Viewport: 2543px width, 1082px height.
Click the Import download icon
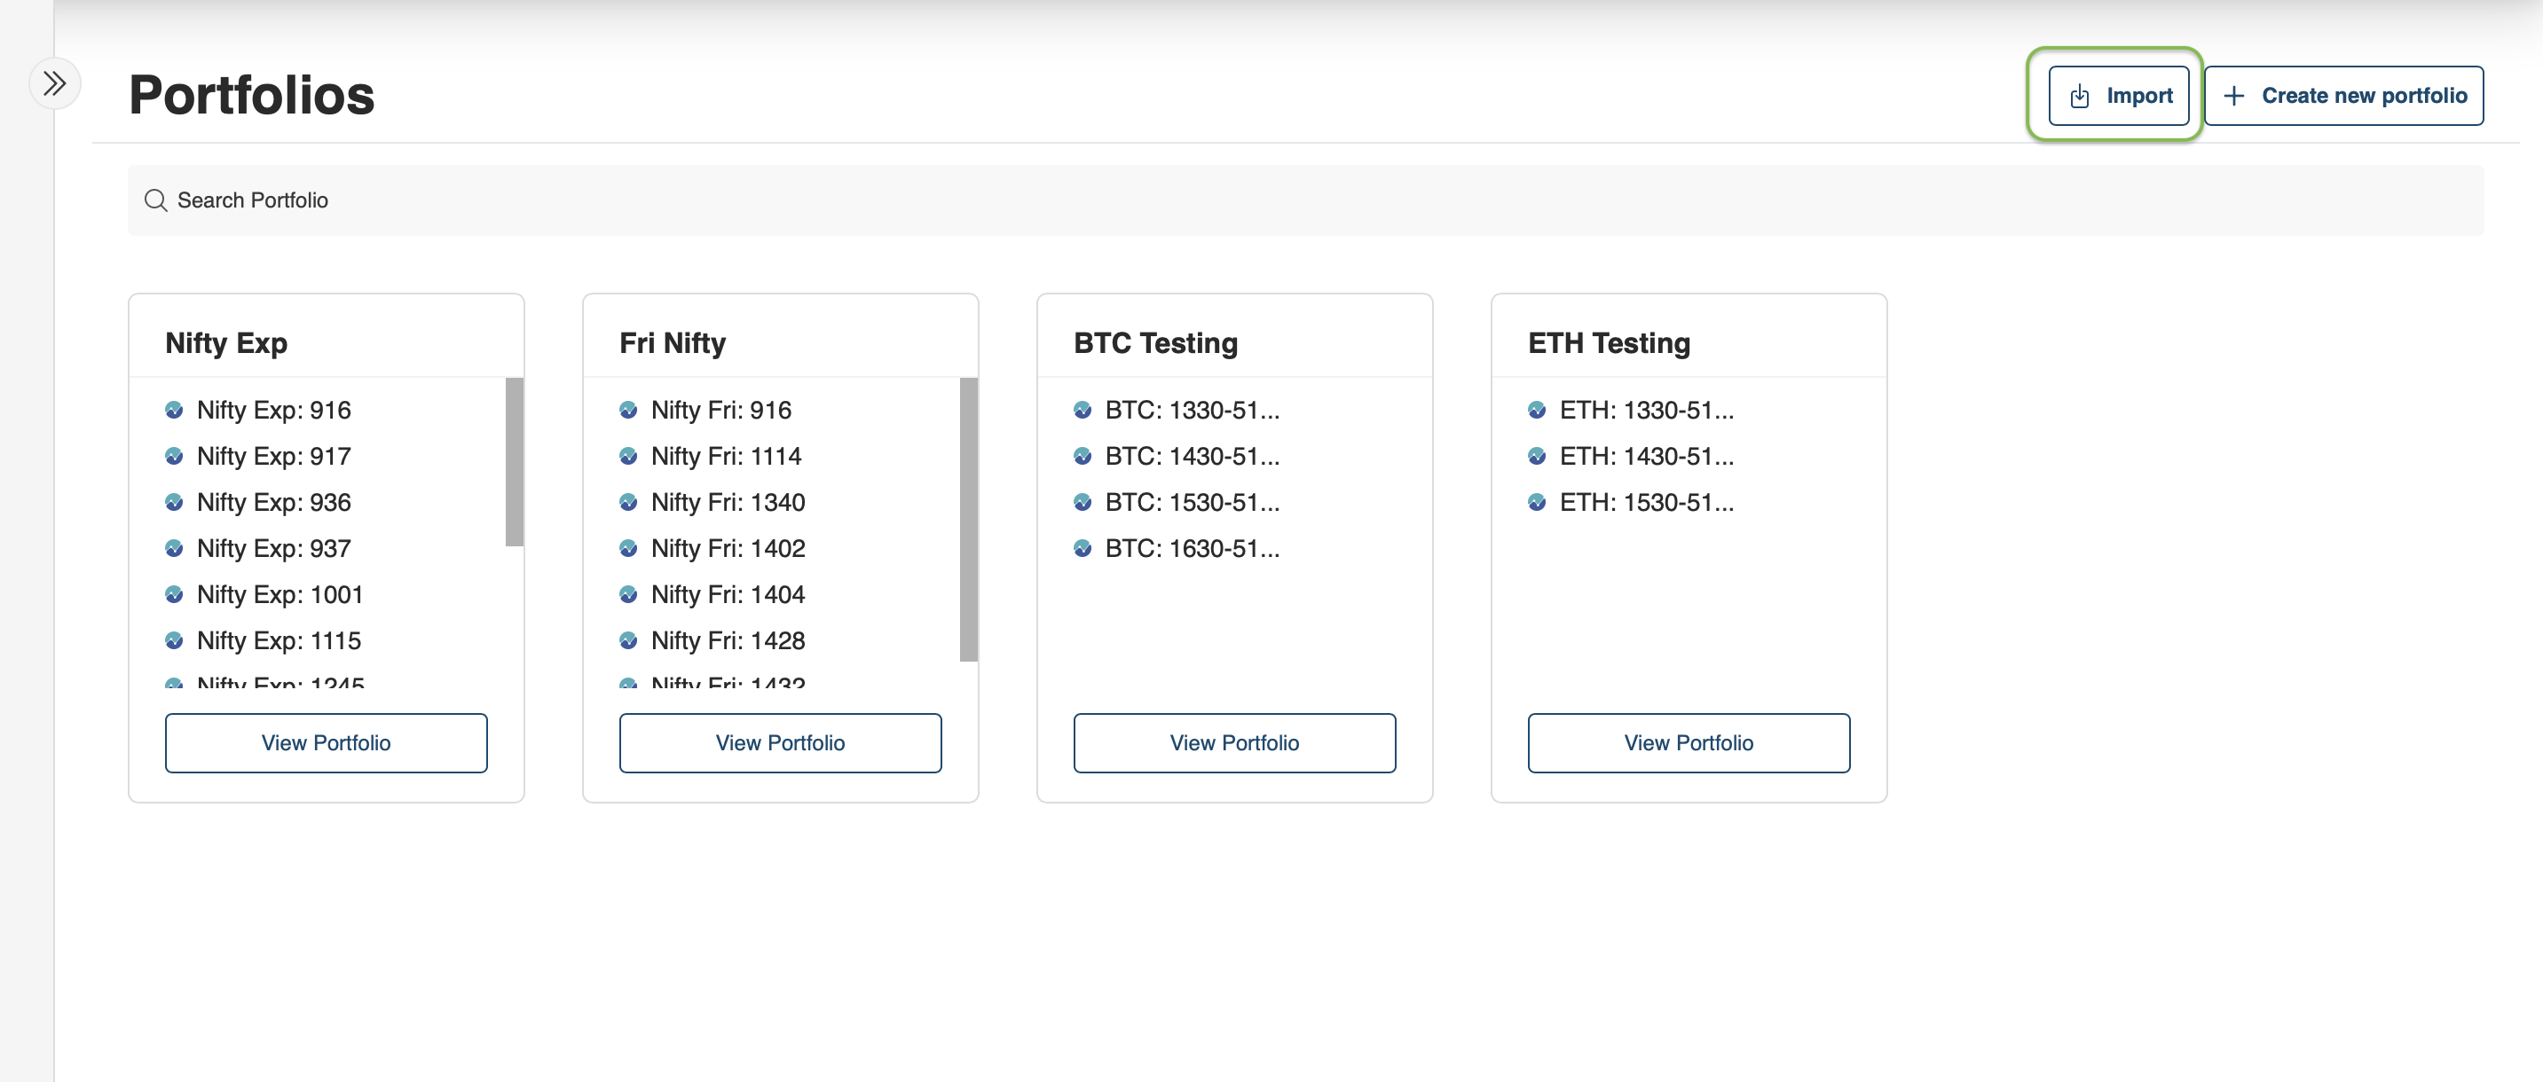click(x=2080, y=96)
